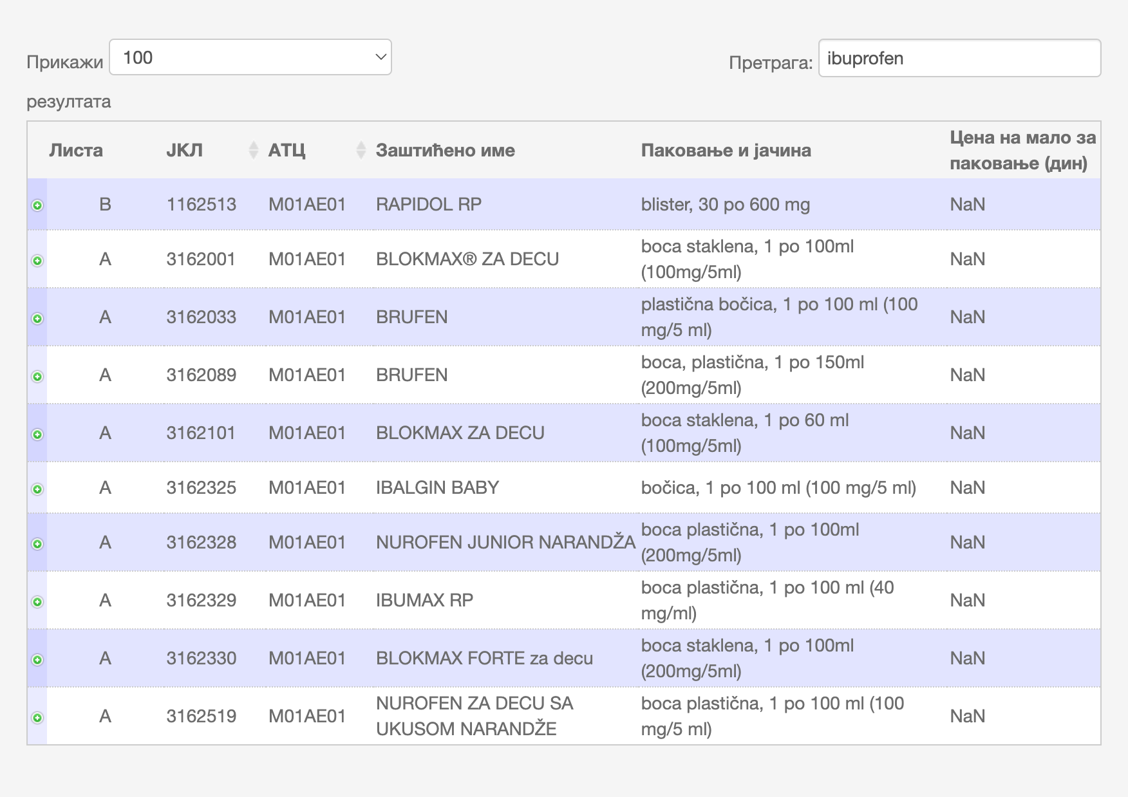This screenshot has width=1128, height=797.
Task: Select ЈКЛ code 3162033
Action: coord(202,317)
